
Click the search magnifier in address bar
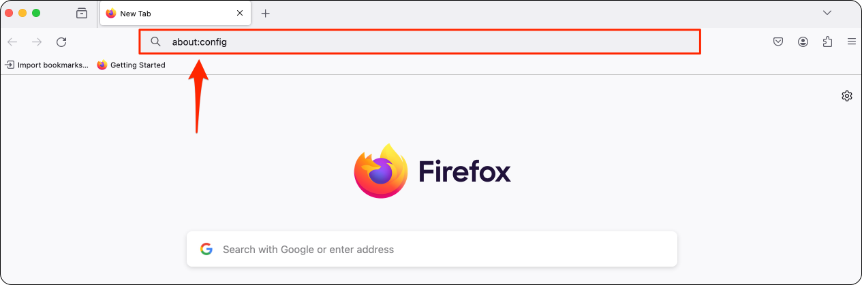[x=156, y=42]
